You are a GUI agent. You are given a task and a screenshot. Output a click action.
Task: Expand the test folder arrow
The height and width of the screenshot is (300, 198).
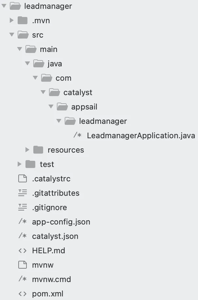coord(20,164)
